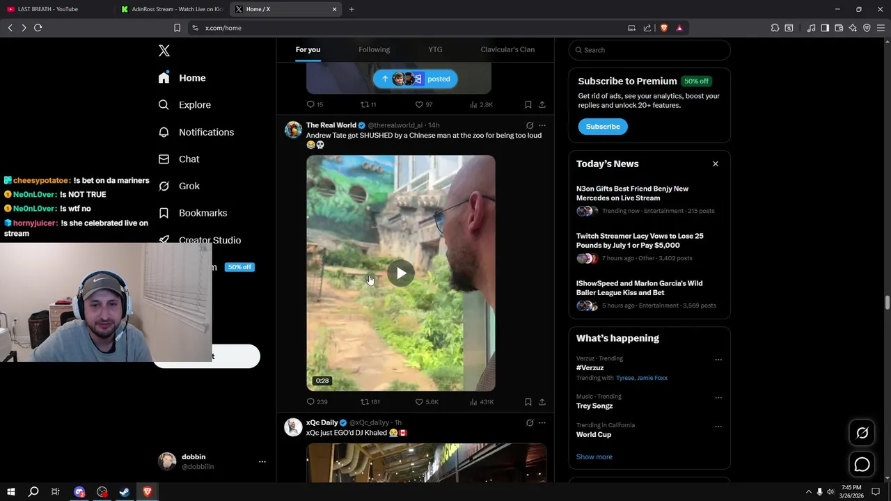The width and height of the screenshot is (891, 501).
Task: Close the Today's News panel
Action: tap(715, 164)
